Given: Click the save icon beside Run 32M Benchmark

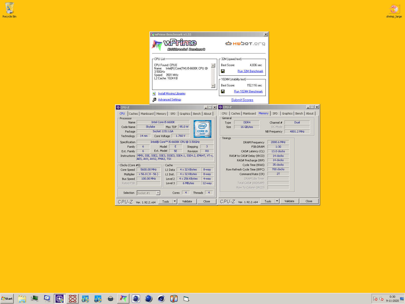Looking at the screenshot, I should pos(223,71).
